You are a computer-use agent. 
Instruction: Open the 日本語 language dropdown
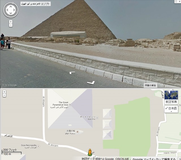tap(171, 109)
